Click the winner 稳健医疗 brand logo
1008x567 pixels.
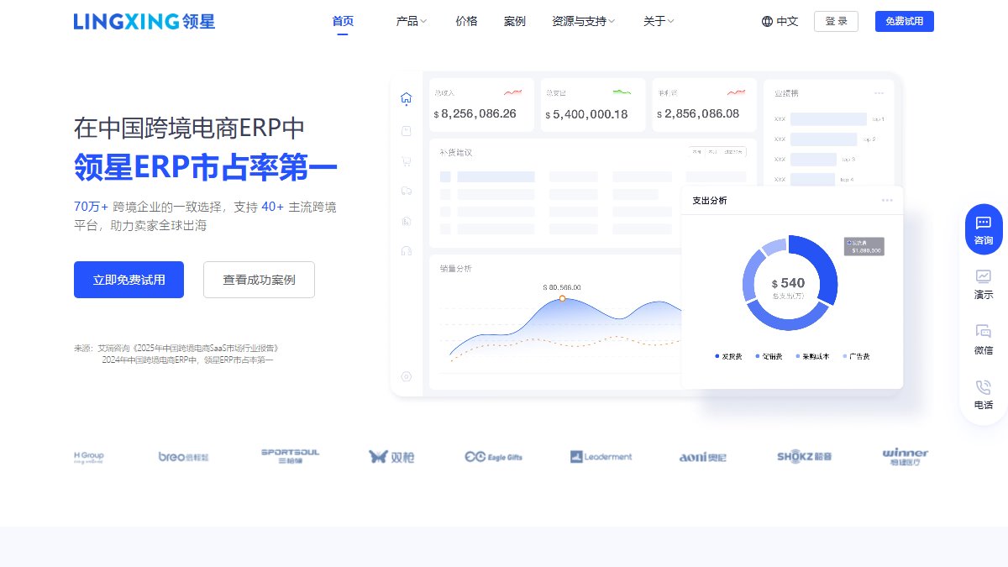(x=906, y=457)
